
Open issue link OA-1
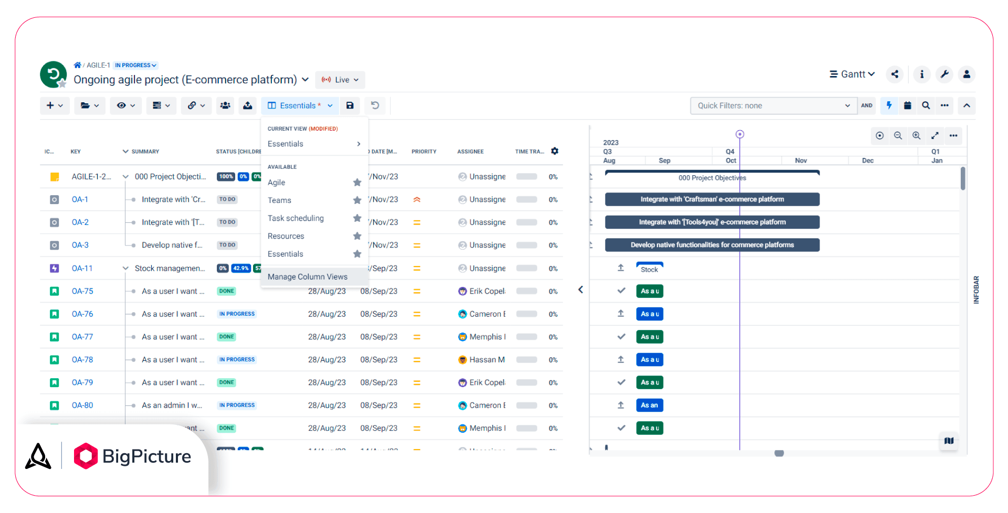click(x=80, y=199)
